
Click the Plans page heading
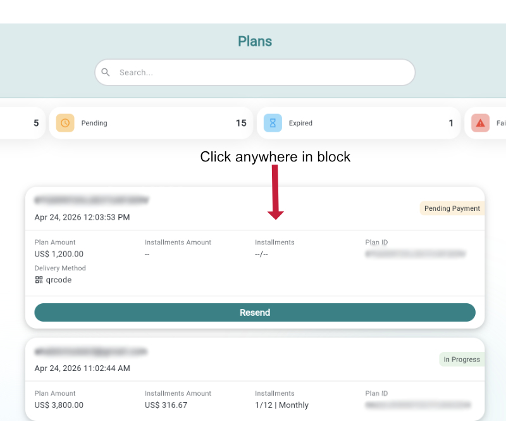(x=255, y=42)
